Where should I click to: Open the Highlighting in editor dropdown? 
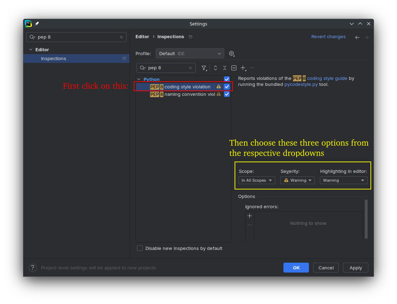(343, 180)
